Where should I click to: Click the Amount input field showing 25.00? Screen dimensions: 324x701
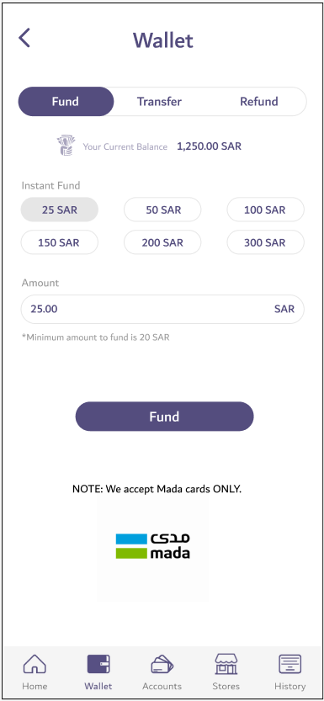(162, 309)
